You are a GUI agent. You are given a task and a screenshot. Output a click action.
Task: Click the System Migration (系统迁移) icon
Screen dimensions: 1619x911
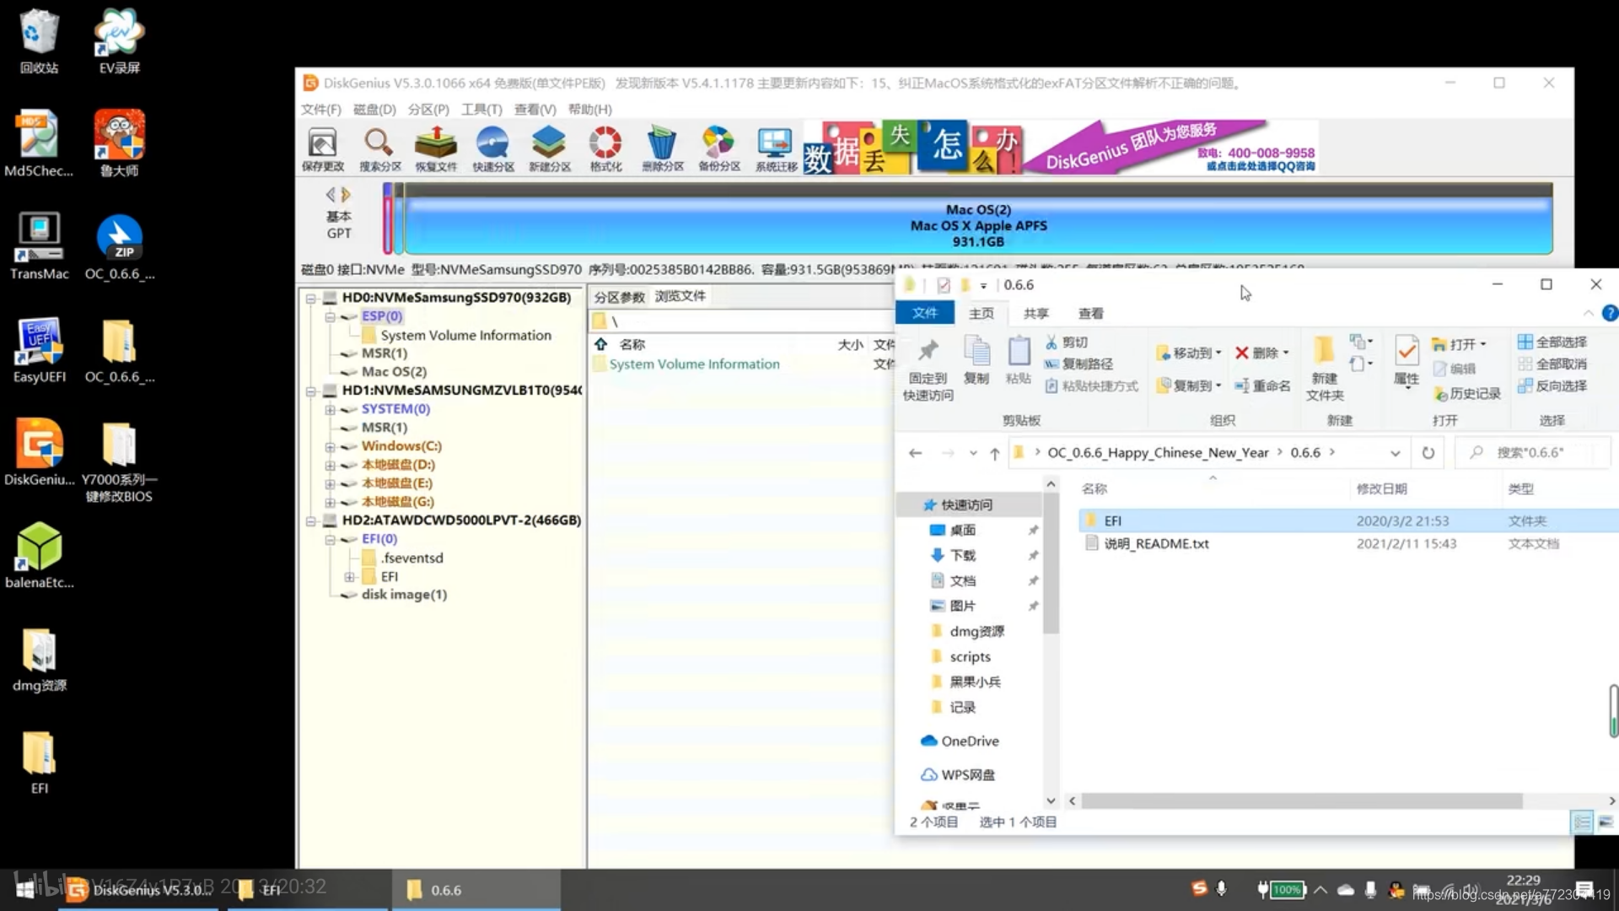coord(775,149)
